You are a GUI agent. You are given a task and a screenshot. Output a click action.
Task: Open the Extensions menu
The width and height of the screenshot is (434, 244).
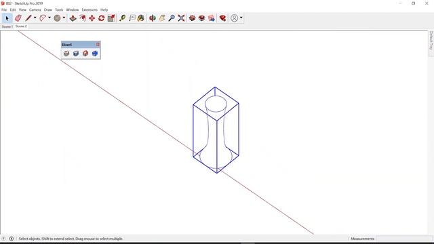[x=90, y=10]
